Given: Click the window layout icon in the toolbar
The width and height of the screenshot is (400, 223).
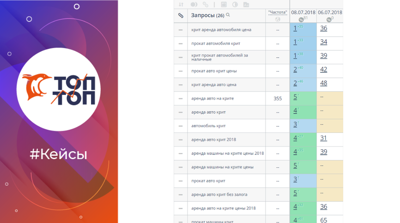Looking at the screenshot, I should point(224,5).
